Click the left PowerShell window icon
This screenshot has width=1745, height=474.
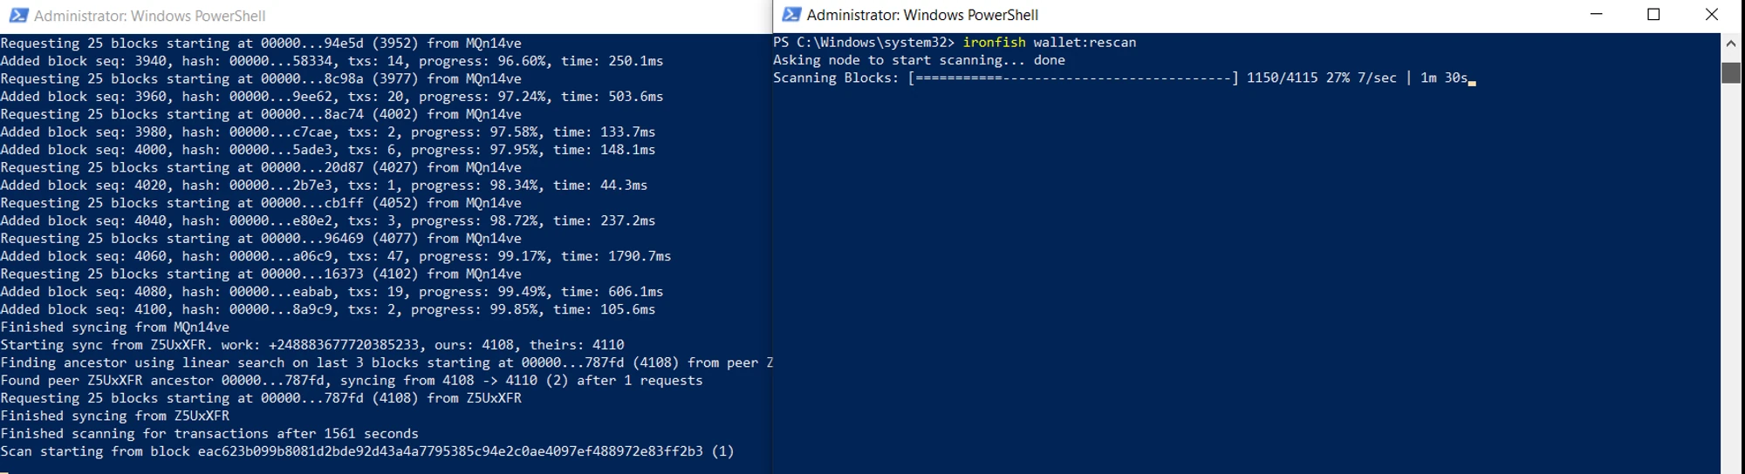(18, 16)
